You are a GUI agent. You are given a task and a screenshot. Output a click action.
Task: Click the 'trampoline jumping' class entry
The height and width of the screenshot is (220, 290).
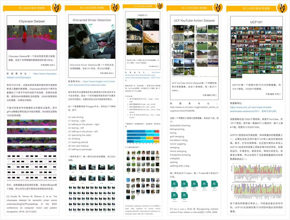pos(180,155)
